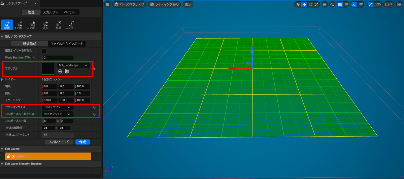Click the 作成 (Create) button
This screenshot has height=179, width=404.
82,142
